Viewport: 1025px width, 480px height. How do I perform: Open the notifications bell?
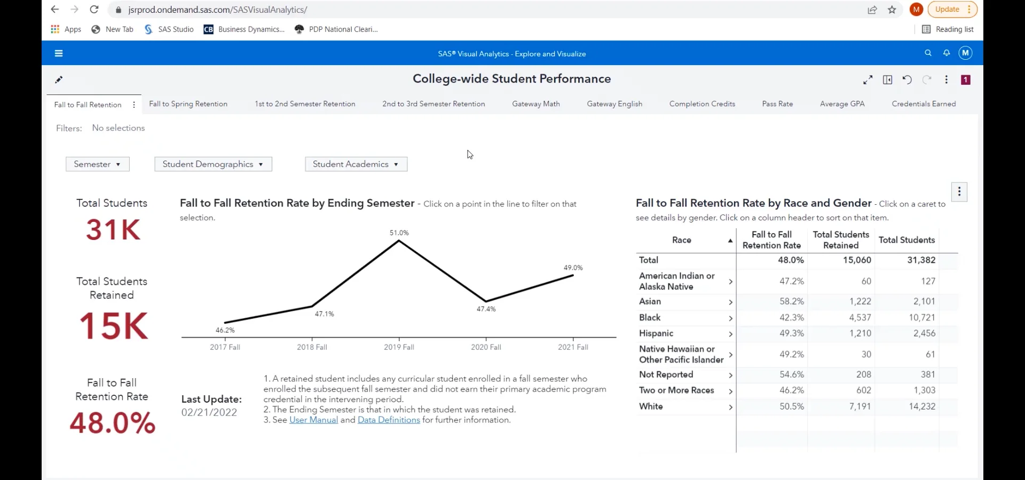click(946, 53)
